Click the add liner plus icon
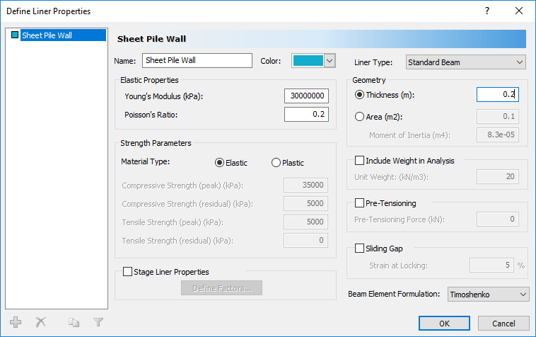The image size is (536, 337). coord(16,322)
